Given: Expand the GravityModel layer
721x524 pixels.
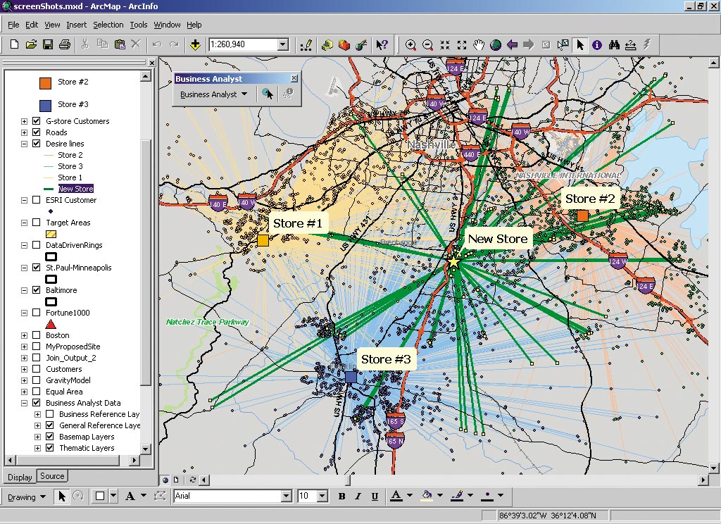Looking at the screenshot, I should click(24, 380).
